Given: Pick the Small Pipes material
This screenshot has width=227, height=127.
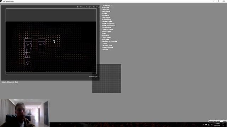Looking at the screenshot, I should pos(106,31).
